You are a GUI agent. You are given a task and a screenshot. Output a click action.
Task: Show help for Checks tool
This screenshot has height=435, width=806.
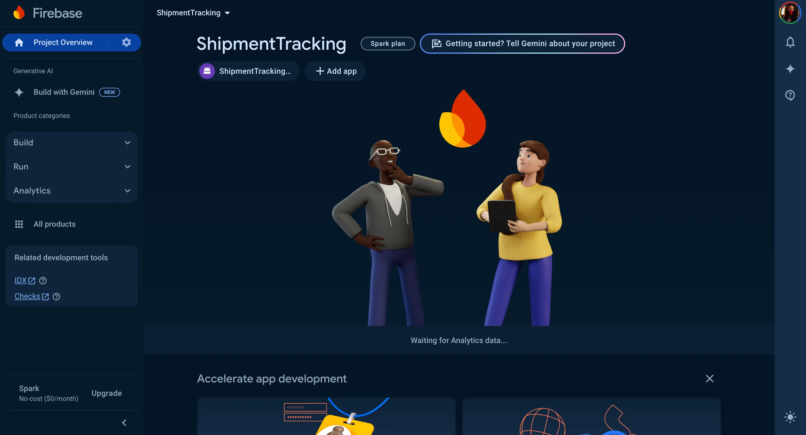coord(56,297)
